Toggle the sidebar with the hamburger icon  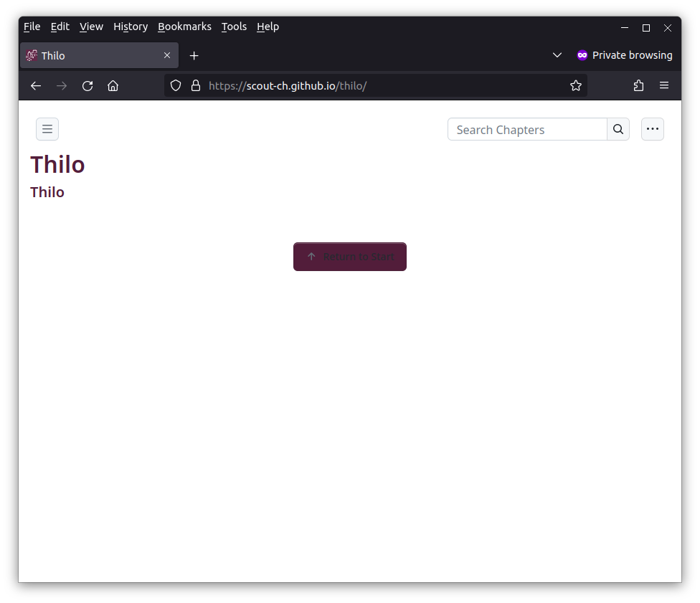tap(47, 129)
